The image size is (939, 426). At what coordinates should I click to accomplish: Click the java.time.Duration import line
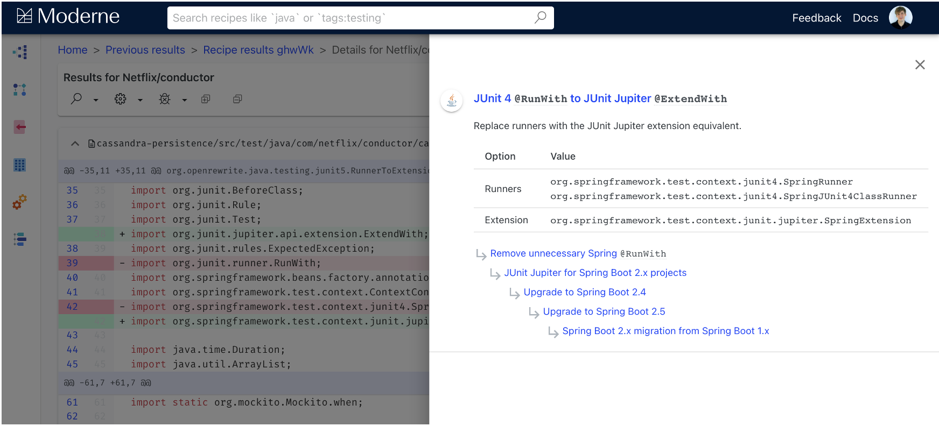pos(208,350)
